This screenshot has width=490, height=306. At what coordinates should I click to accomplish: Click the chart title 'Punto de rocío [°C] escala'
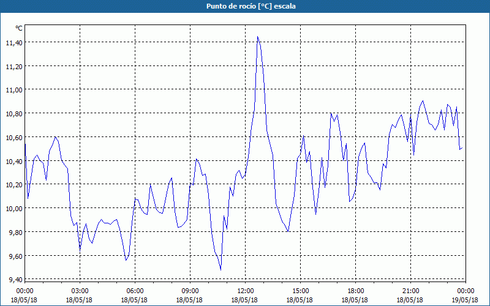[251, 6]
